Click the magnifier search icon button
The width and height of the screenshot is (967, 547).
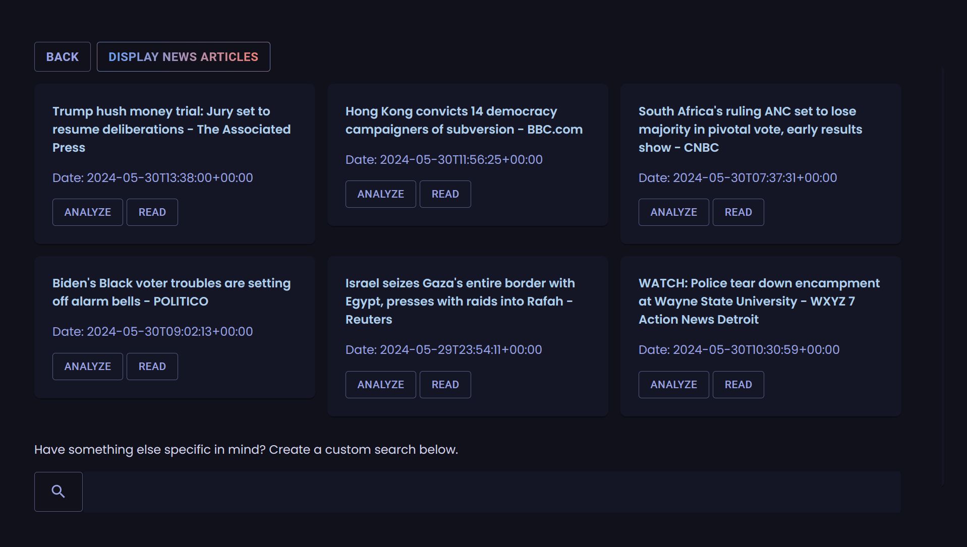(x=59, y=492)
